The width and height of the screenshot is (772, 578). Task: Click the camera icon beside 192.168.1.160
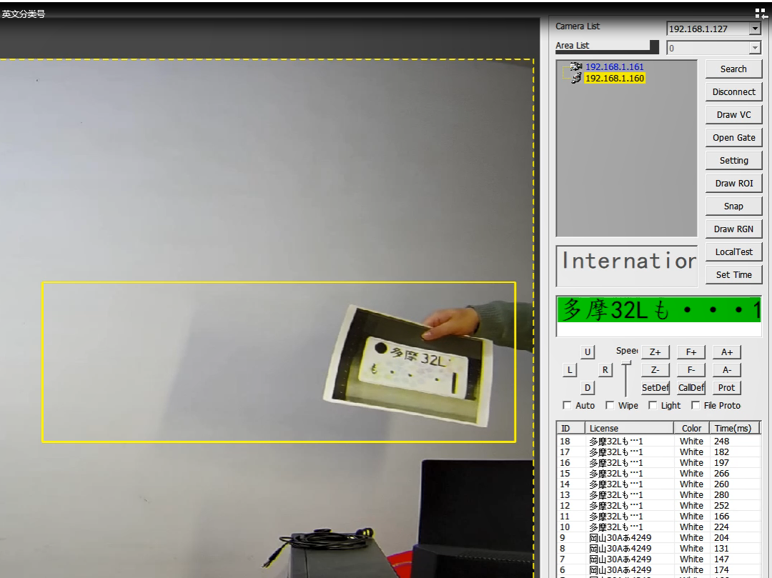click(x=575, y=78)
